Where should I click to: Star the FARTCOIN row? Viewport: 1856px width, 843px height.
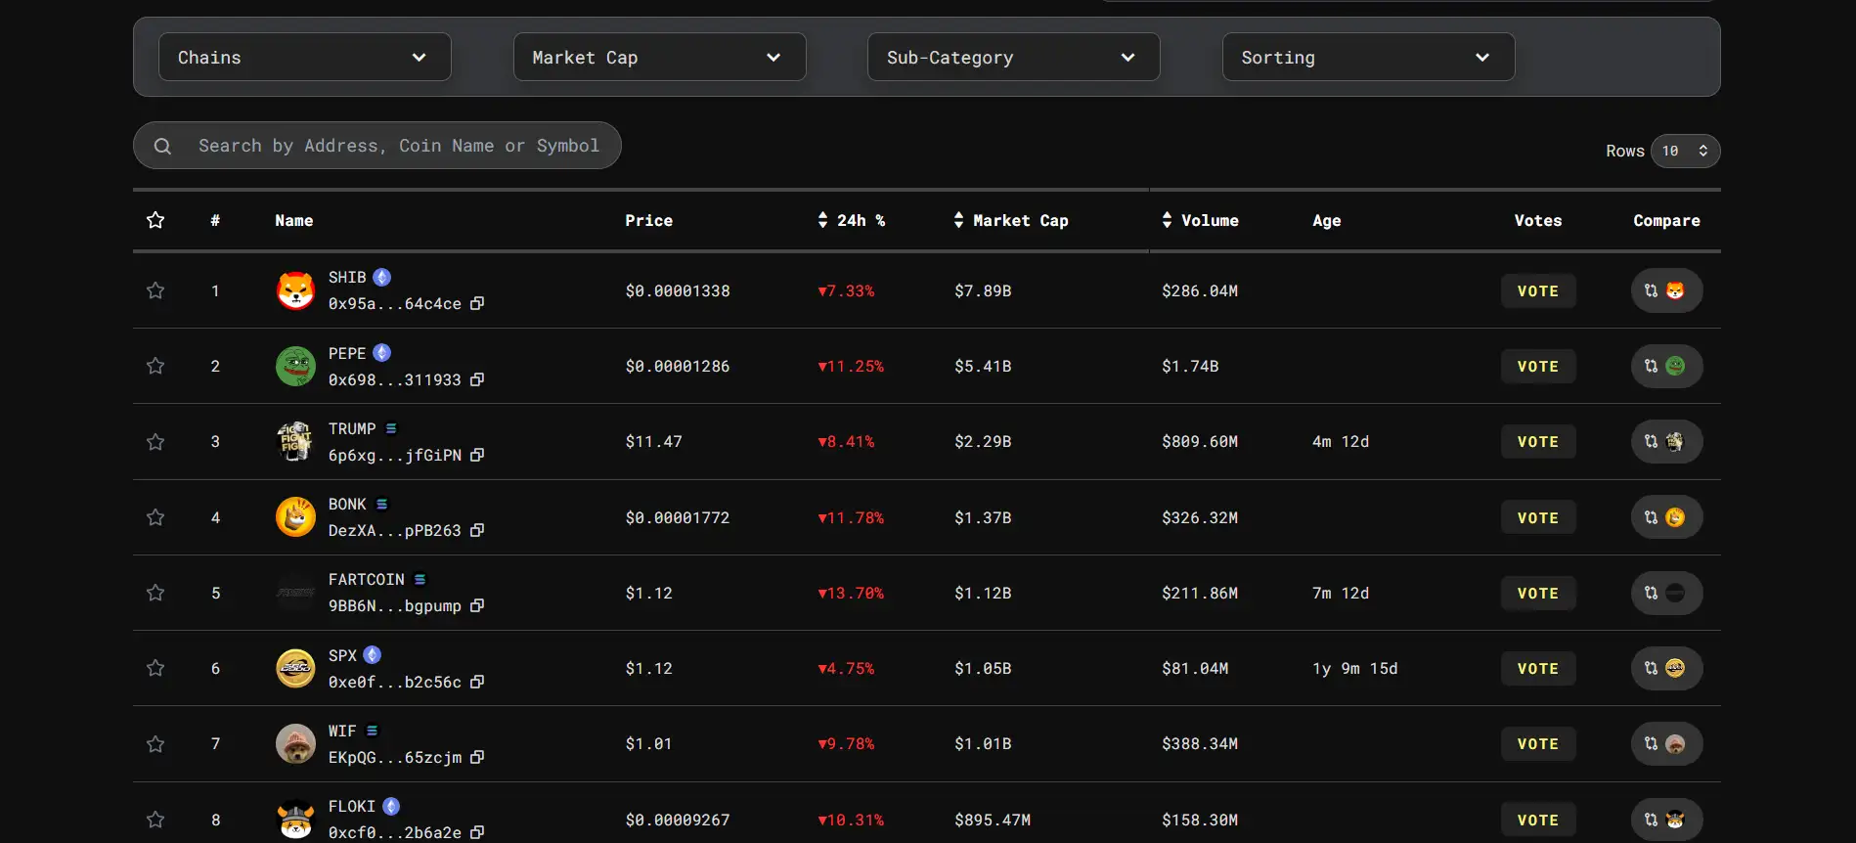pyautogui.click(x=155, y=593)
